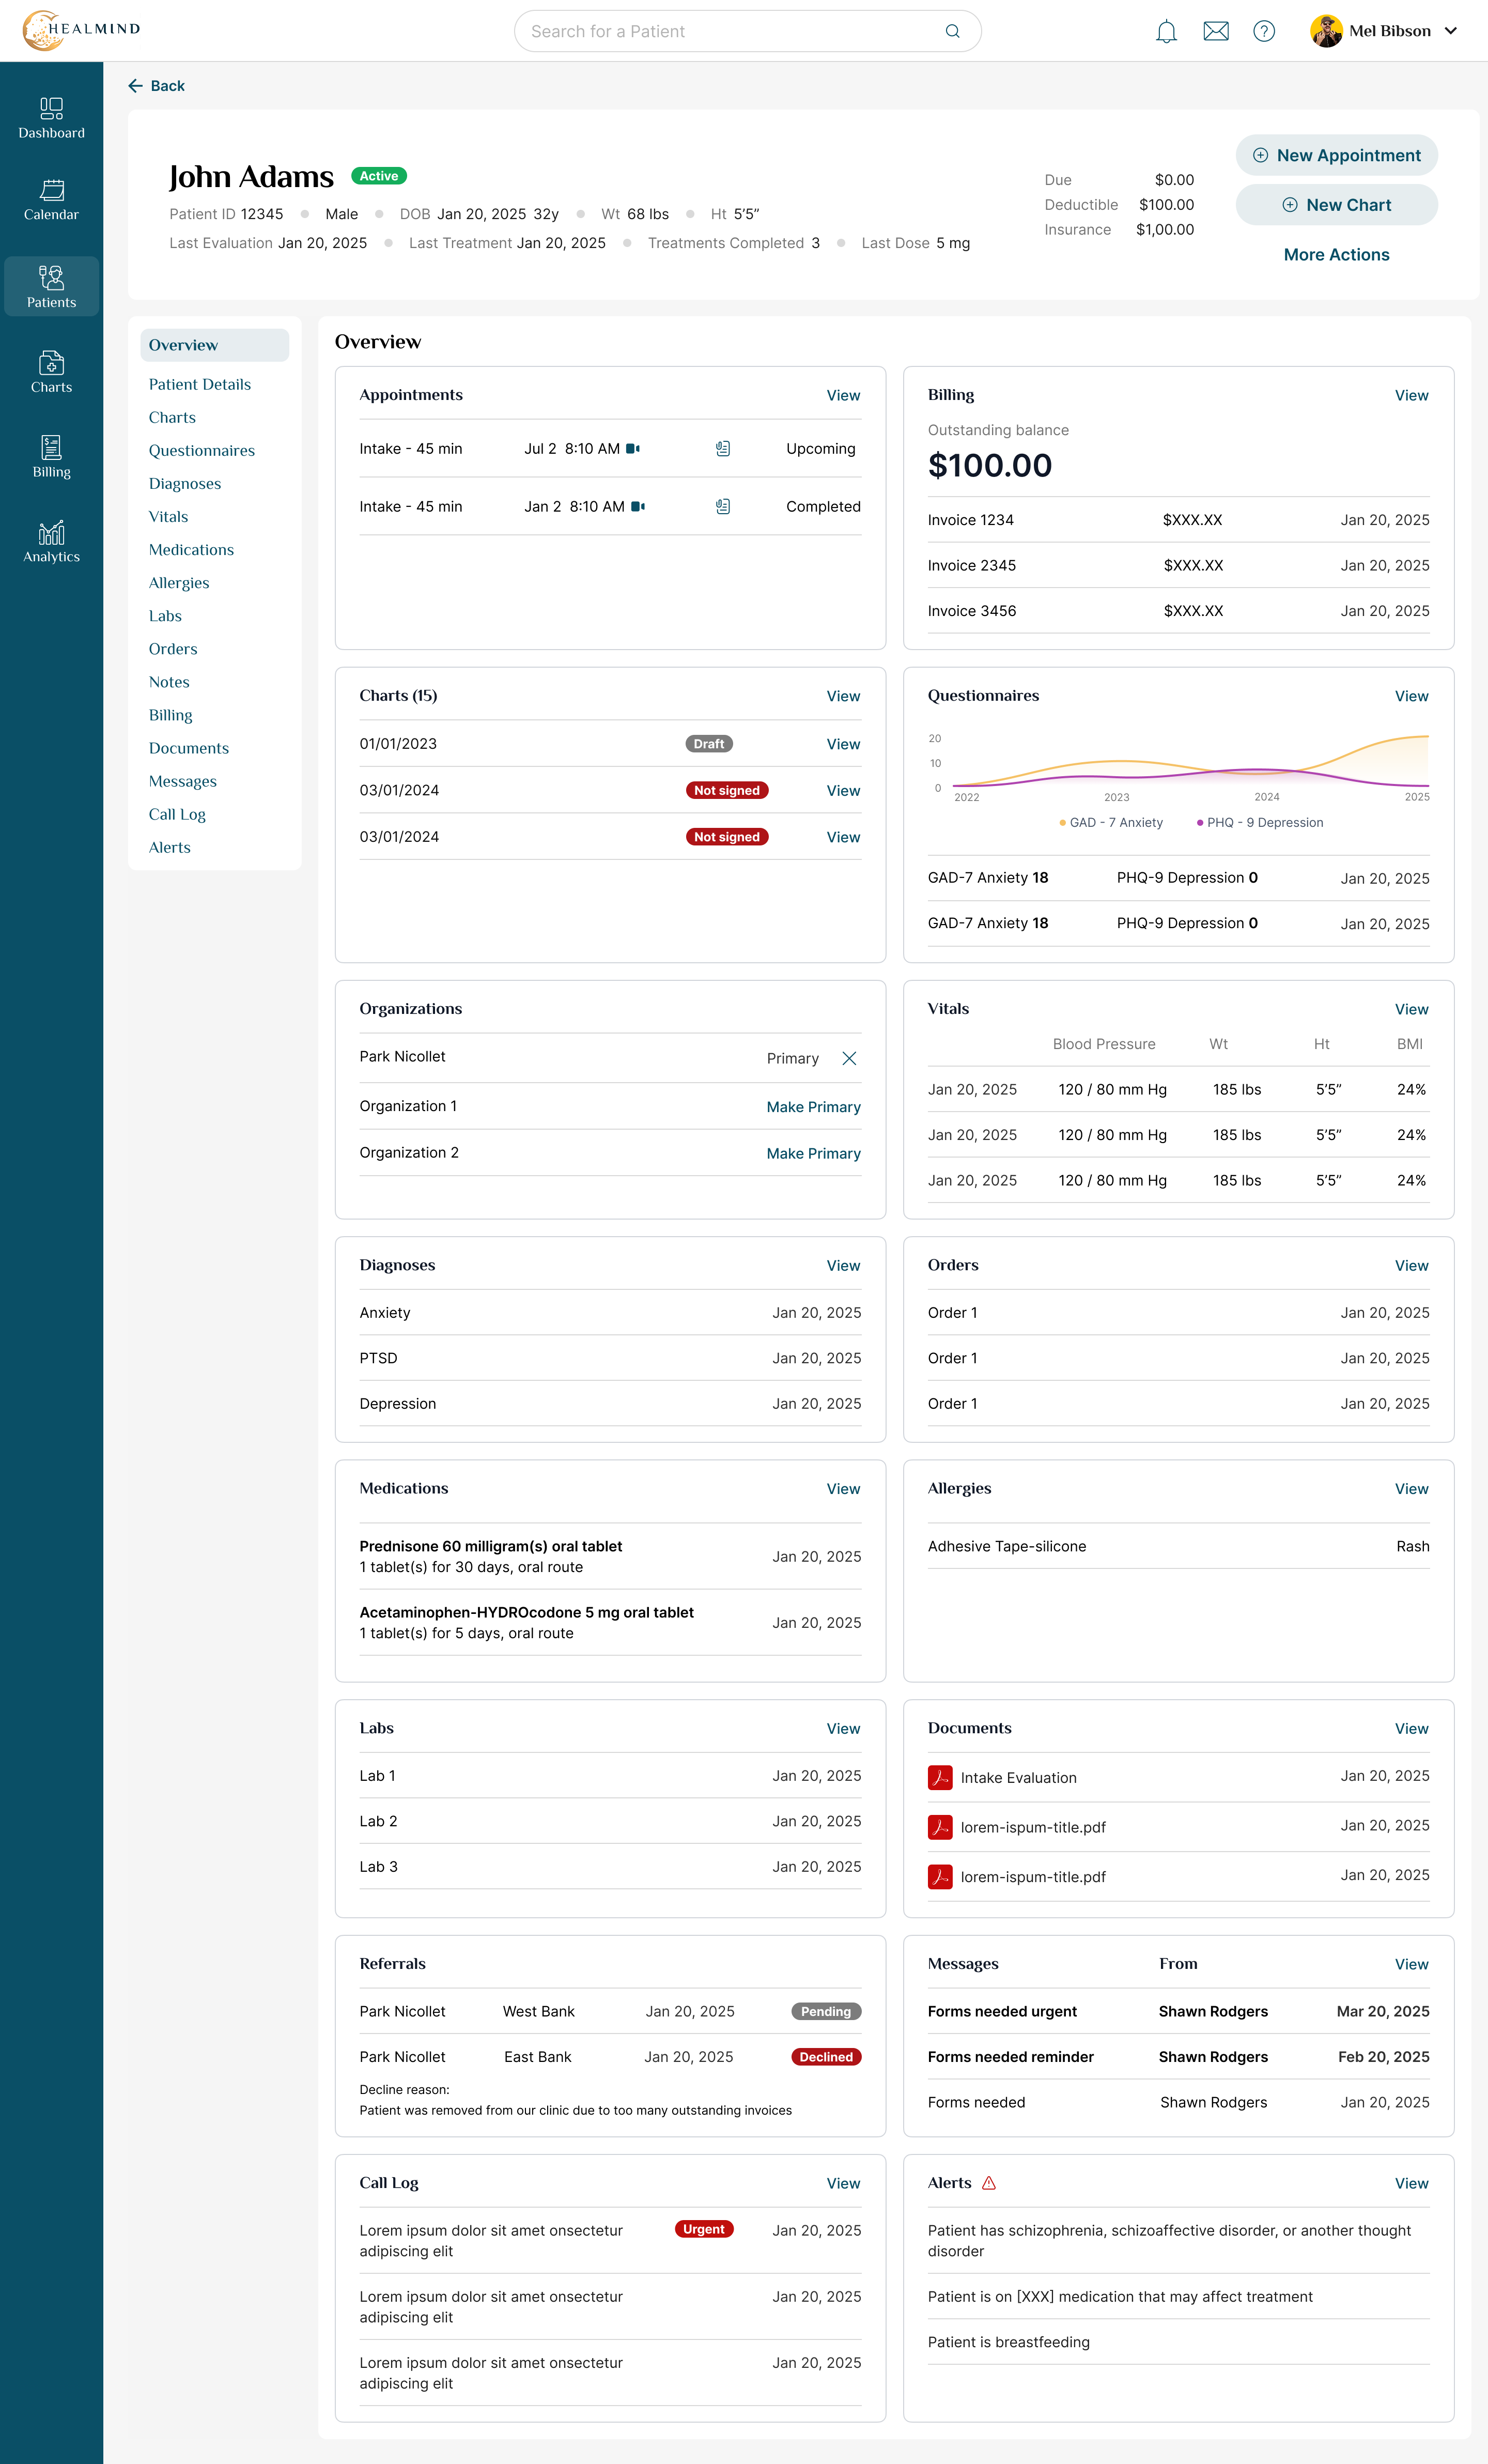Remove Park Nicollet primary organization
The height and width of the screenshot is (2464, 1488).
coord(849,1058)
